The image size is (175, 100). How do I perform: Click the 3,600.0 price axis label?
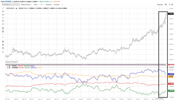pyautogui.click(x=171, y=8)
